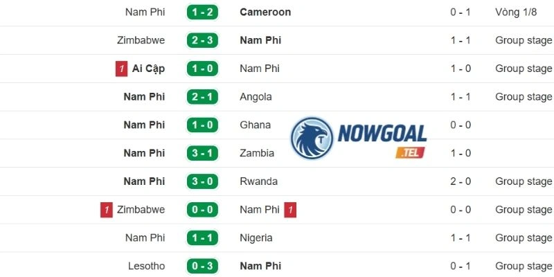
Task: Click the red card icon beside Ai Cập
Action: (x=122, y=69)
